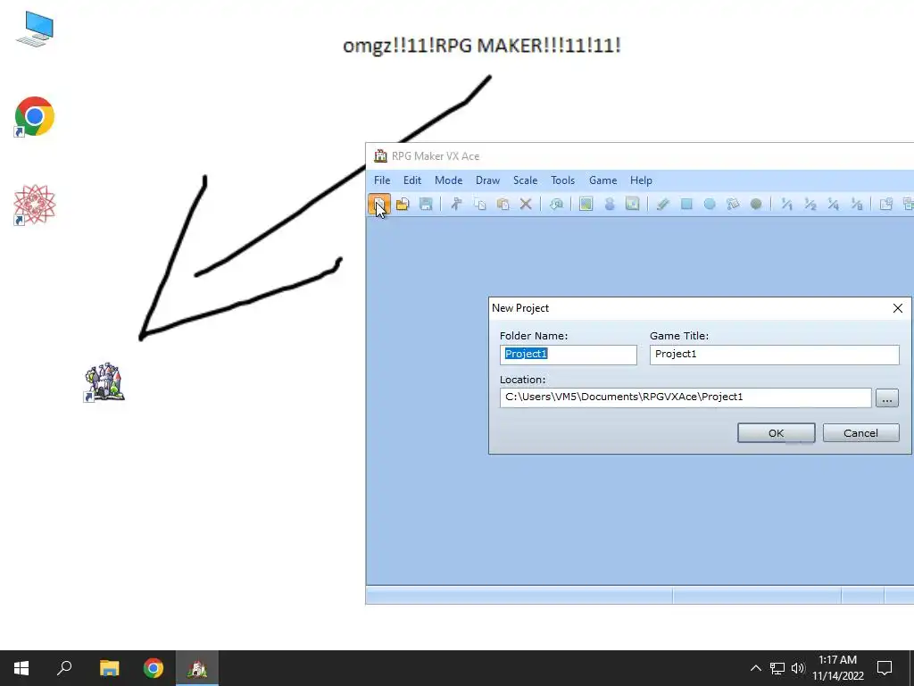Select the Rectangle draw tool

[x=686, y=204]
